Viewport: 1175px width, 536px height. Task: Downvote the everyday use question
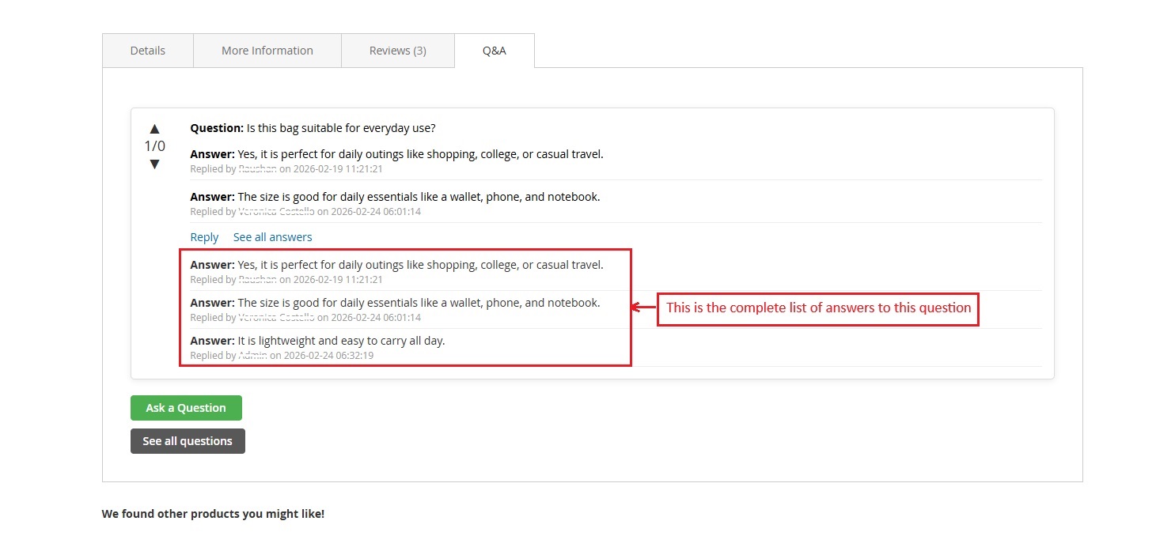pos(155,164)
